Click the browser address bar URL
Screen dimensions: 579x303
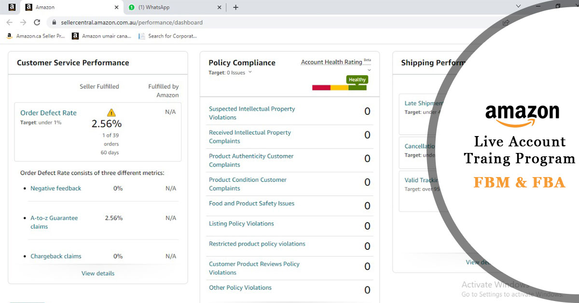(x=132, y=22)
